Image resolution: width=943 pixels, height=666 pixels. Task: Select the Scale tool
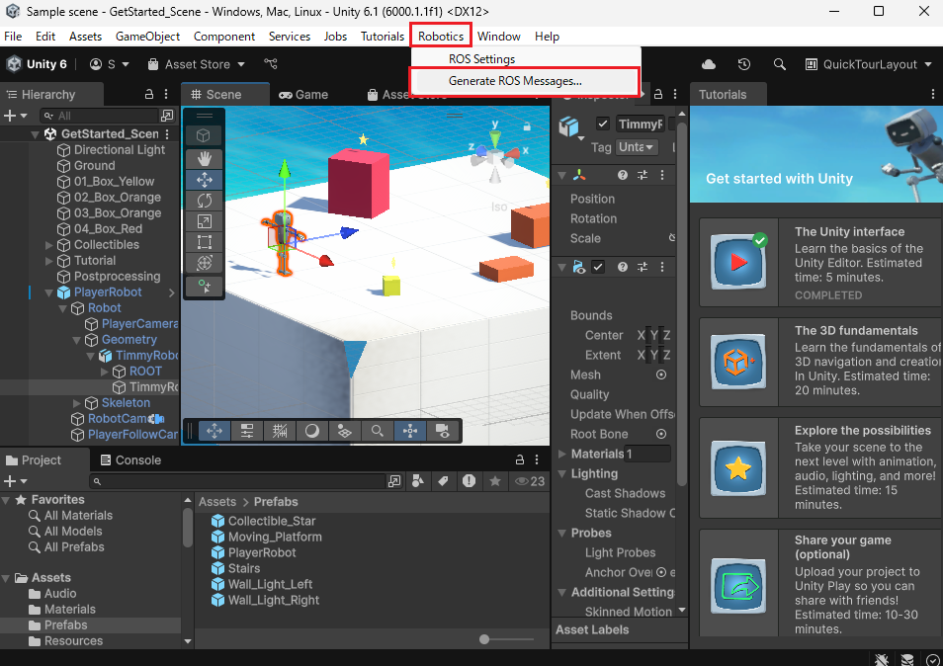coord(204,221)
